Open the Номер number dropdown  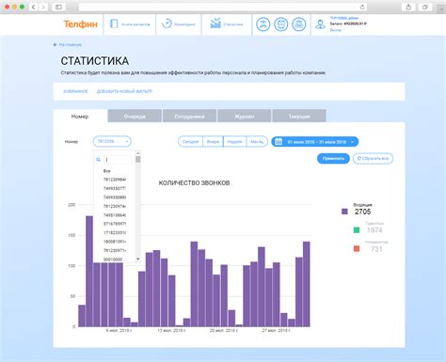click(112, 141)
